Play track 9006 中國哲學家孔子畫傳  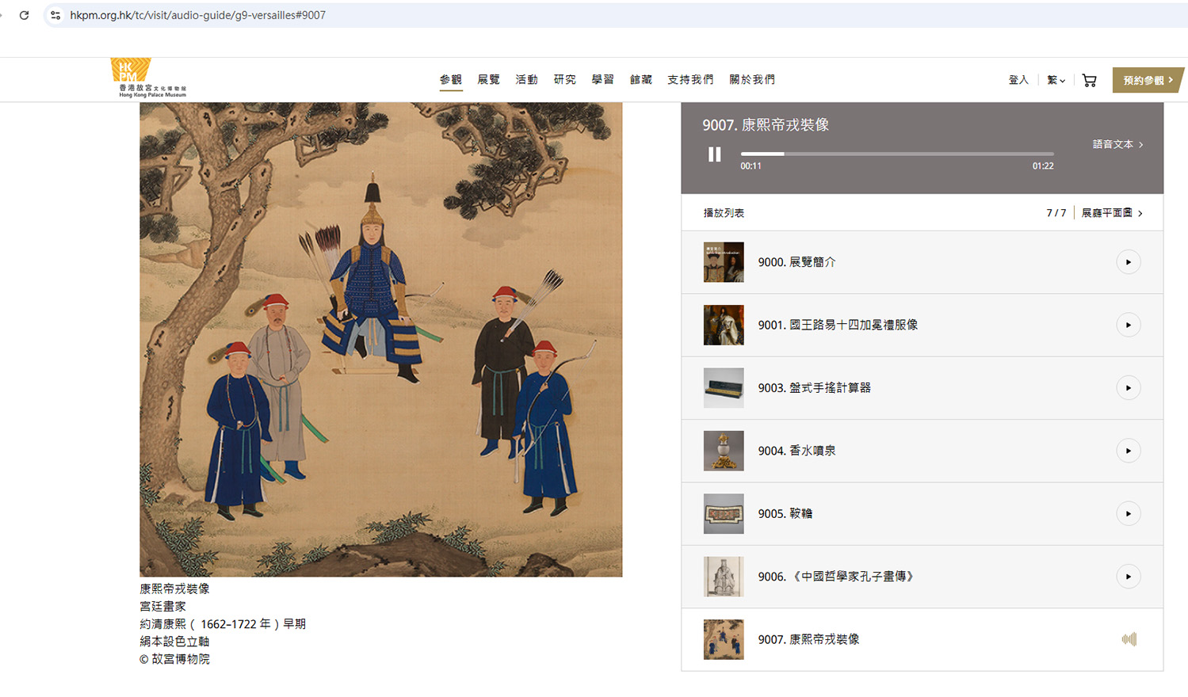tap(1128, 577)
